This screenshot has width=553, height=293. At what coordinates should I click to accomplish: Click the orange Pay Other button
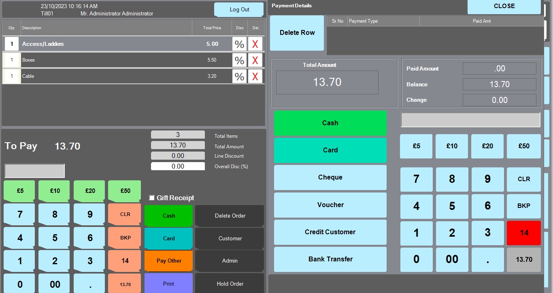[x=168, y=261]
